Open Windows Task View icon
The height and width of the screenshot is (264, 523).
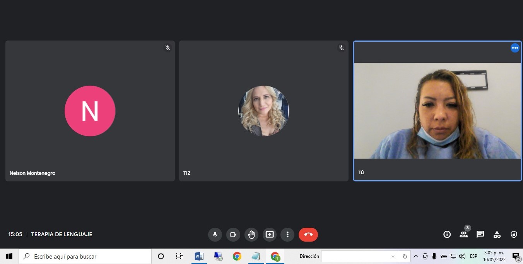(x=179, y=256)
